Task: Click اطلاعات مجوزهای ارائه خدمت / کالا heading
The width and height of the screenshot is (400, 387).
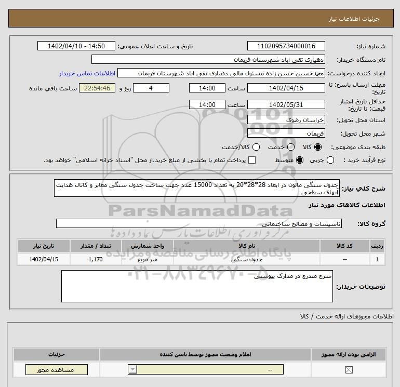Action: coord(347,316)
